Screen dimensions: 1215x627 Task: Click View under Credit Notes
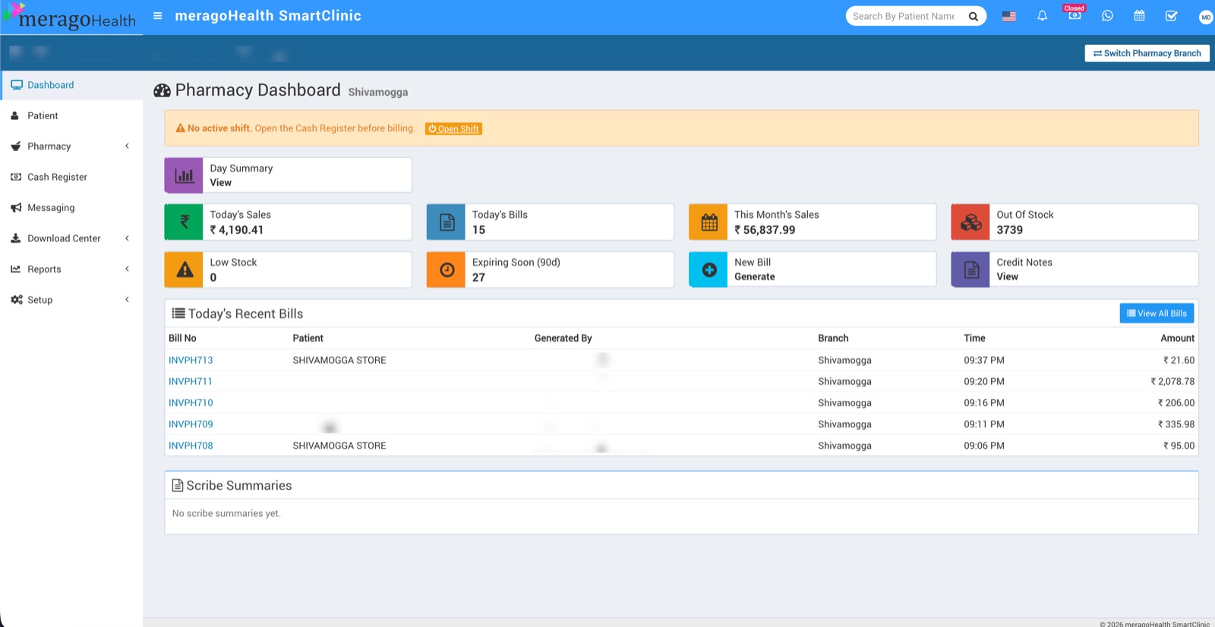tap(1007, 277)
